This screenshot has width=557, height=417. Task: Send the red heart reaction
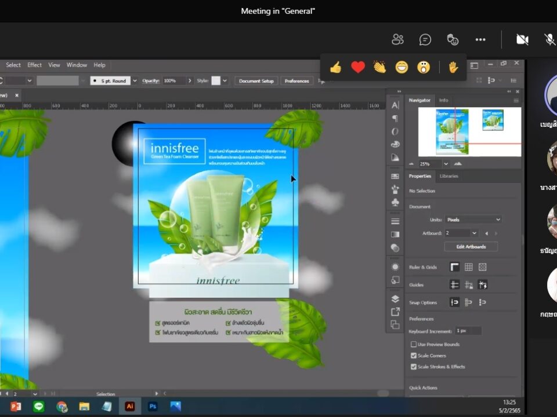[358, 67]
